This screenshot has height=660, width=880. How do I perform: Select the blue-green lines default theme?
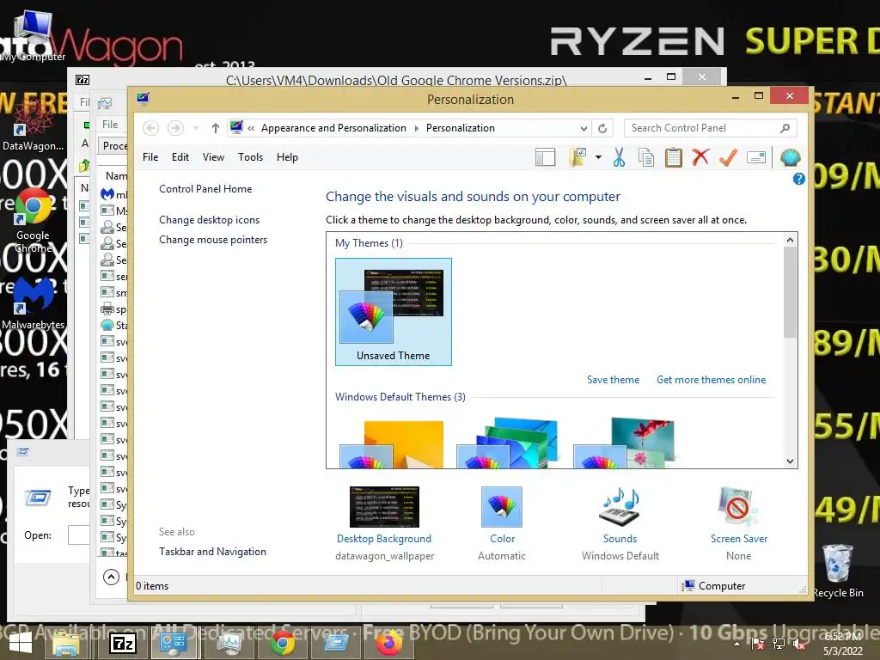509,443
